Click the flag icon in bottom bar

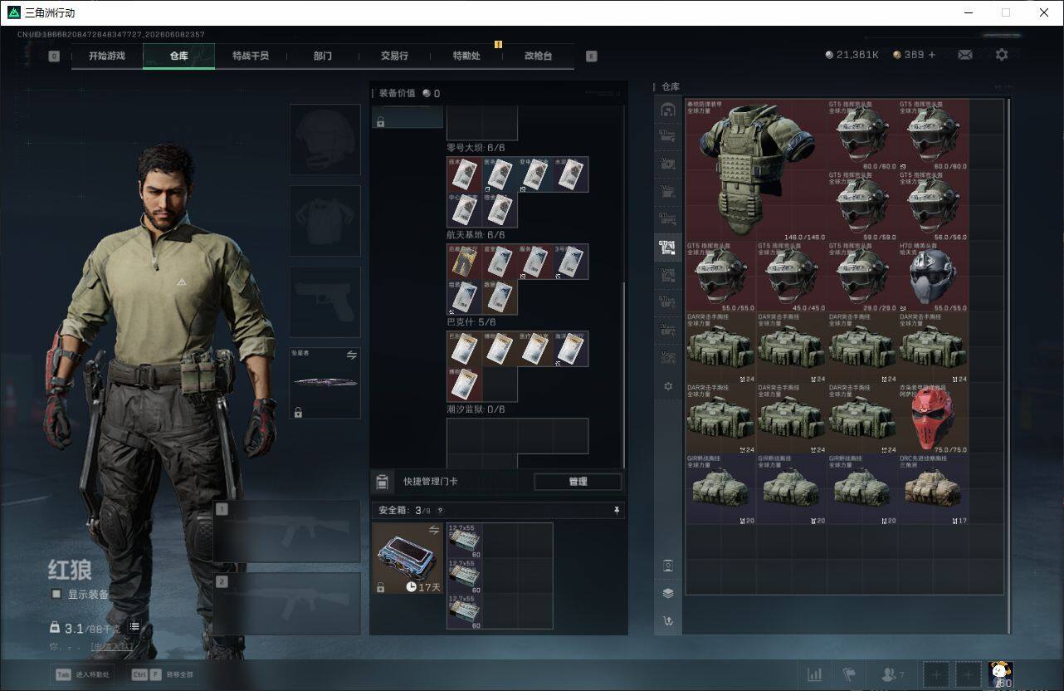click(849, 674)
